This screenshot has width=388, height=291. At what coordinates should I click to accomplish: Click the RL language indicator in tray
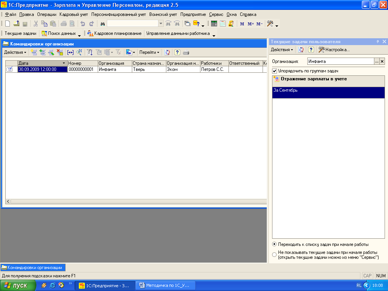pos(359,285)
